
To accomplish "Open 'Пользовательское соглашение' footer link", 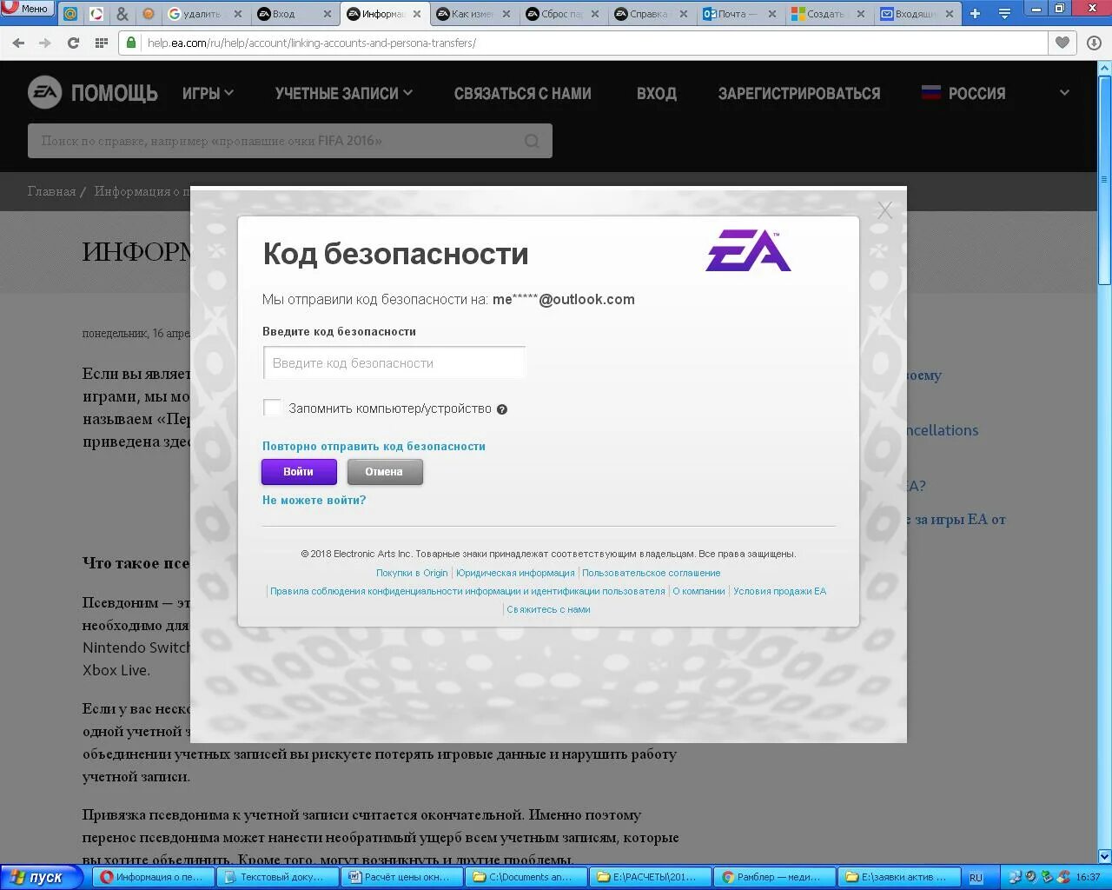I will point(652,573).
